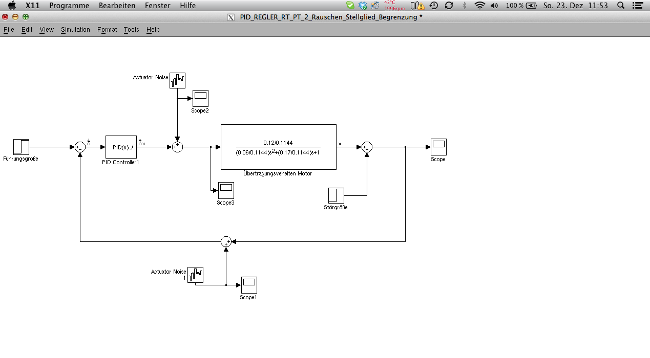Select the Übertragungsverhalten Motor transfer function block
Viewport: 650px width, 358px height.
click(278, 147)
